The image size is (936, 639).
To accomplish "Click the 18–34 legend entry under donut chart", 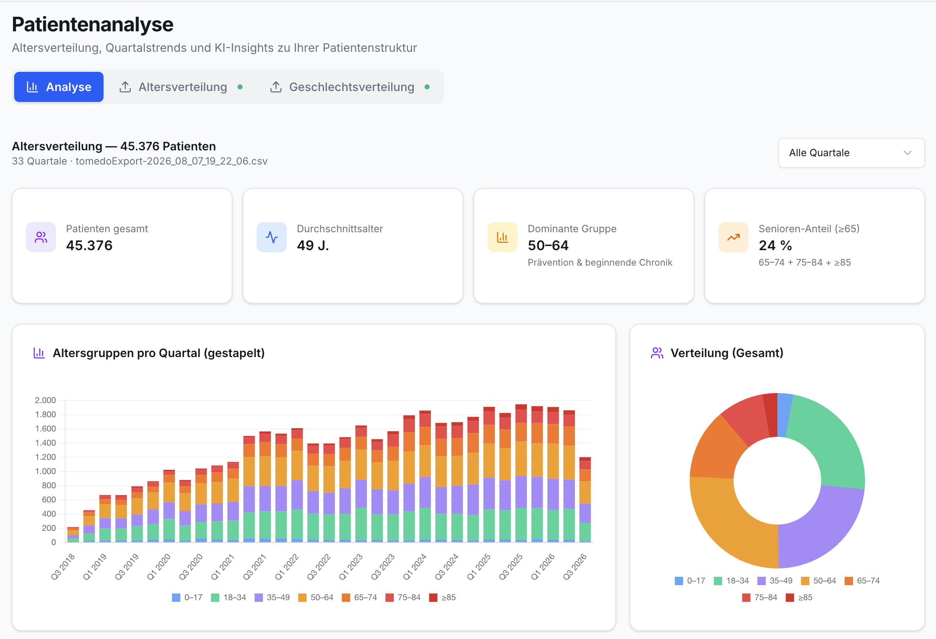I will click(731, 581).
